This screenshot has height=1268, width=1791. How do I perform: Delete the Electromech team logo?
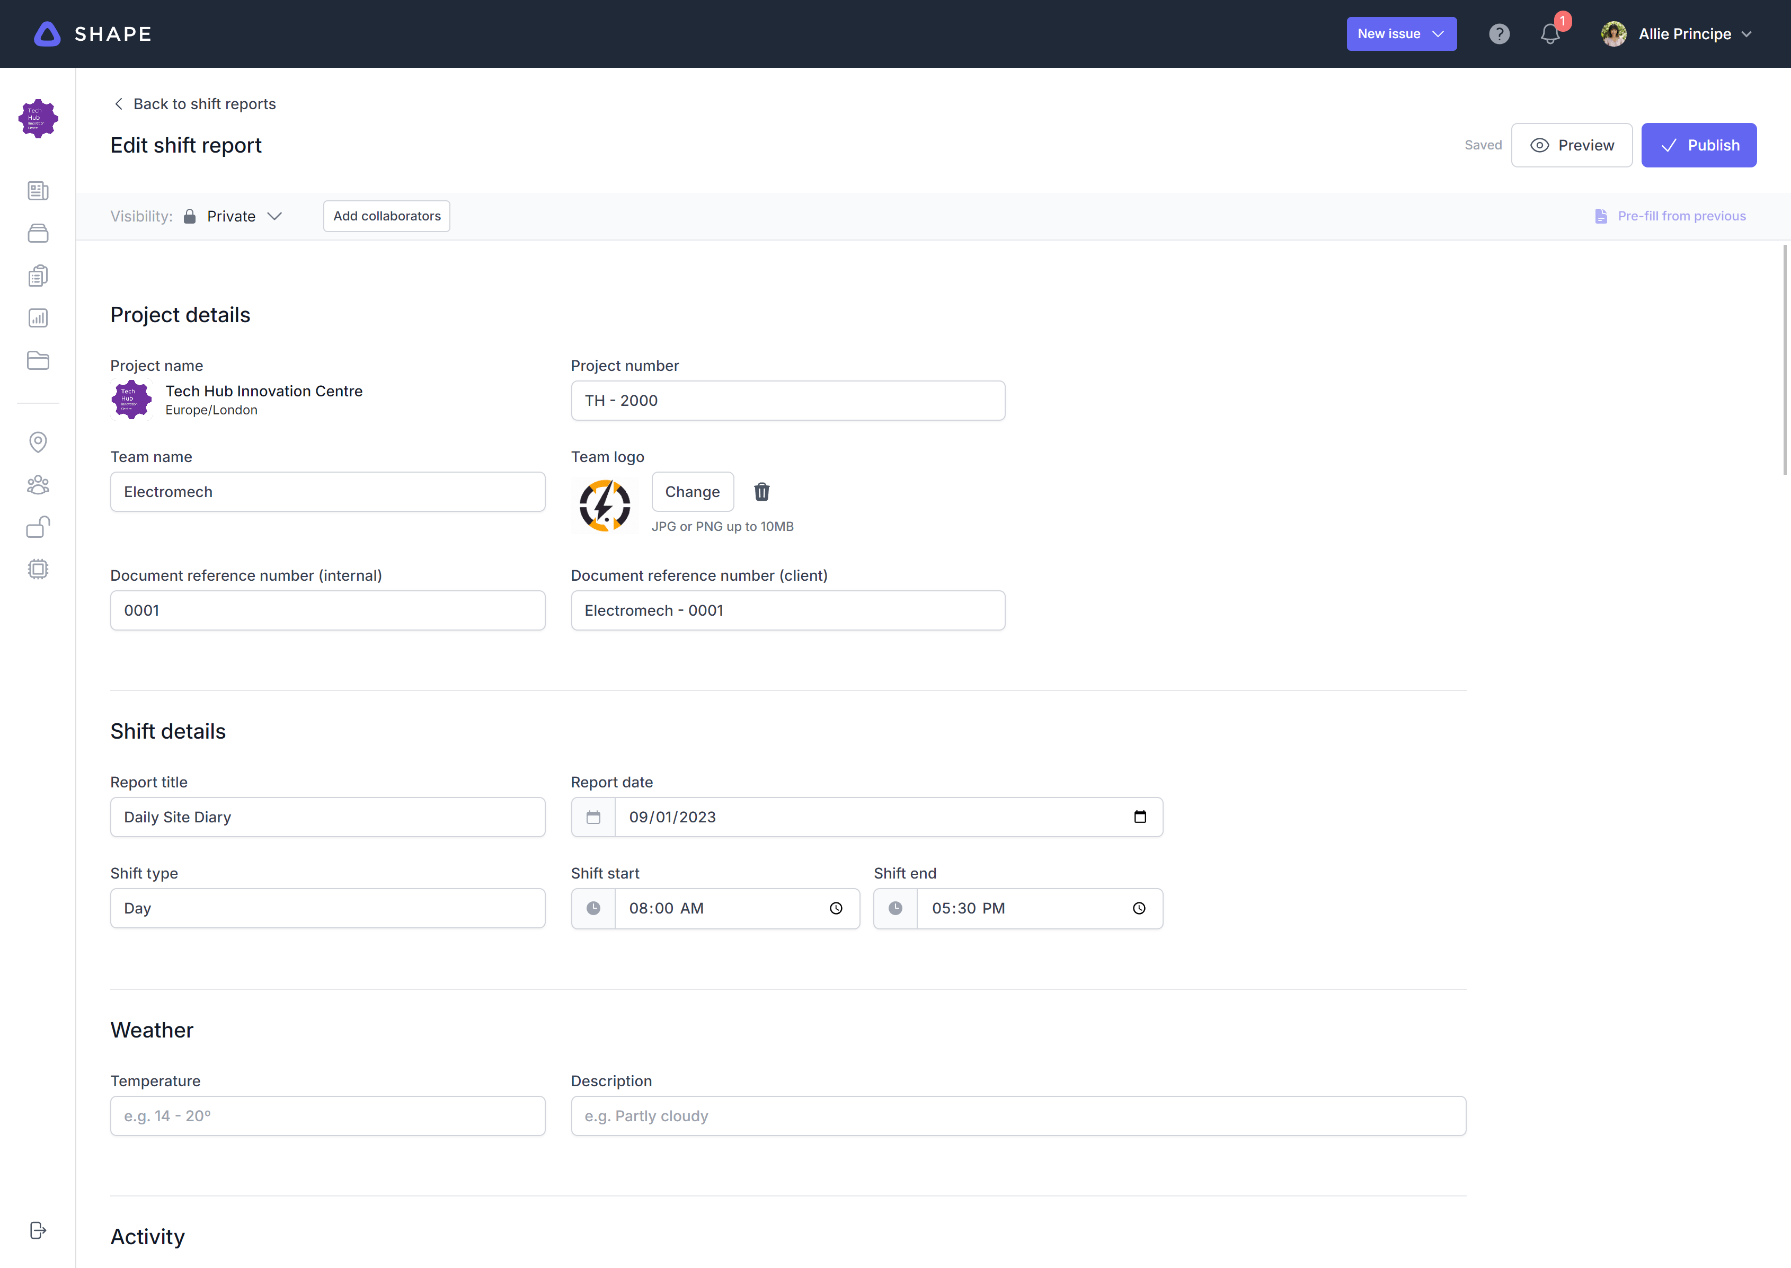coord(761,492)
